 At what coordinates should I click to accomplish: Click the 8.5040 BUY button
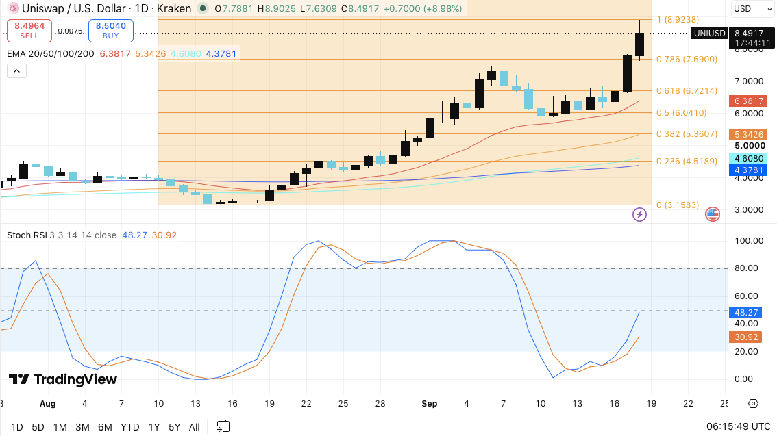[x=110, y=30]
